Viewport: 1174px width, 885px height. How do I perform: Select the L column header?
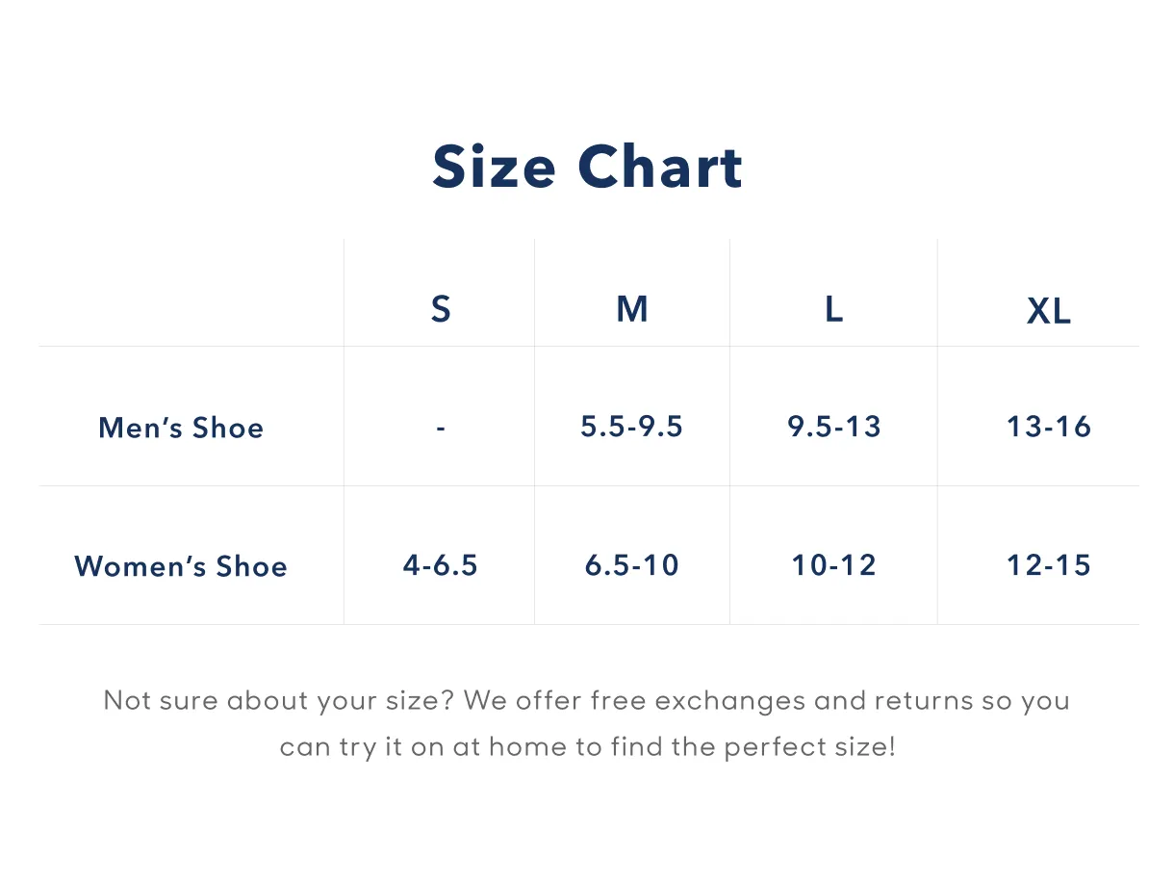tap(834, 310)
